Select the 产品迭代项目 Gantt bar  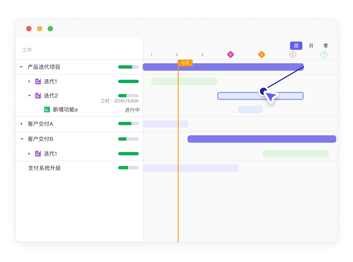click(x=223, y=67)
